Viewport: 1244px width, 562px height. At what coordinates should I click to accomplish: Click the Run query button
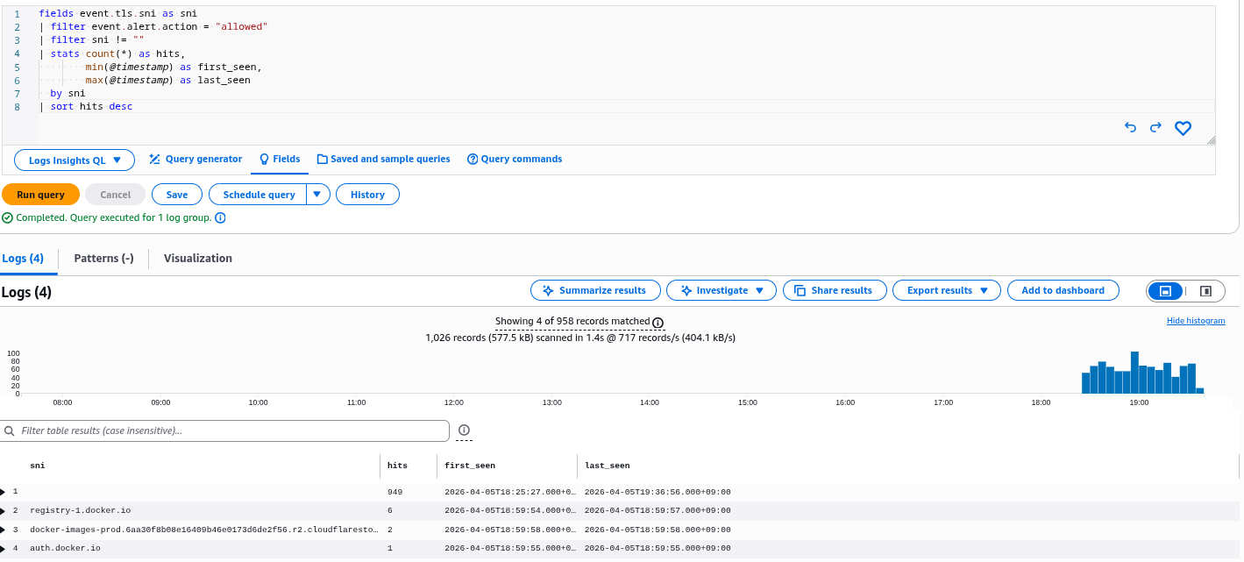click(x=40, y=195)
